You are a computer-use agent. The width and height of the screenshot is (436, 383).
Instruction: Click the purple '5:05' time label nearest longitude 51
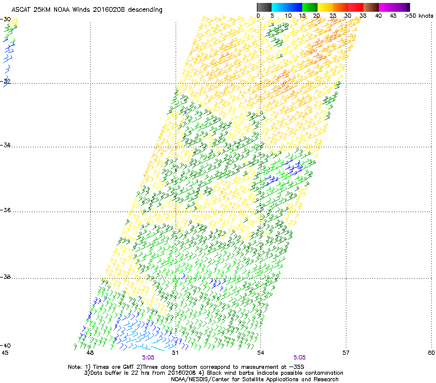pos(148,358)
